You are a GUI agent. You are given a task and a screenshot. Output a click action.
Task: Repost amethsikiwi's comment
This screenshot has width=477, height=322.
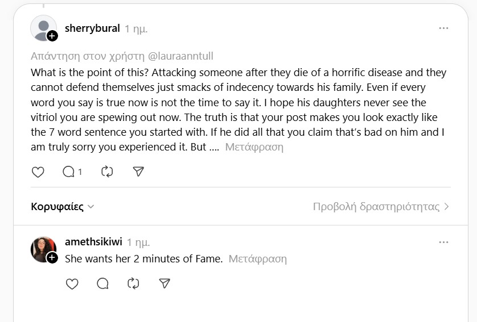(134, 283)
